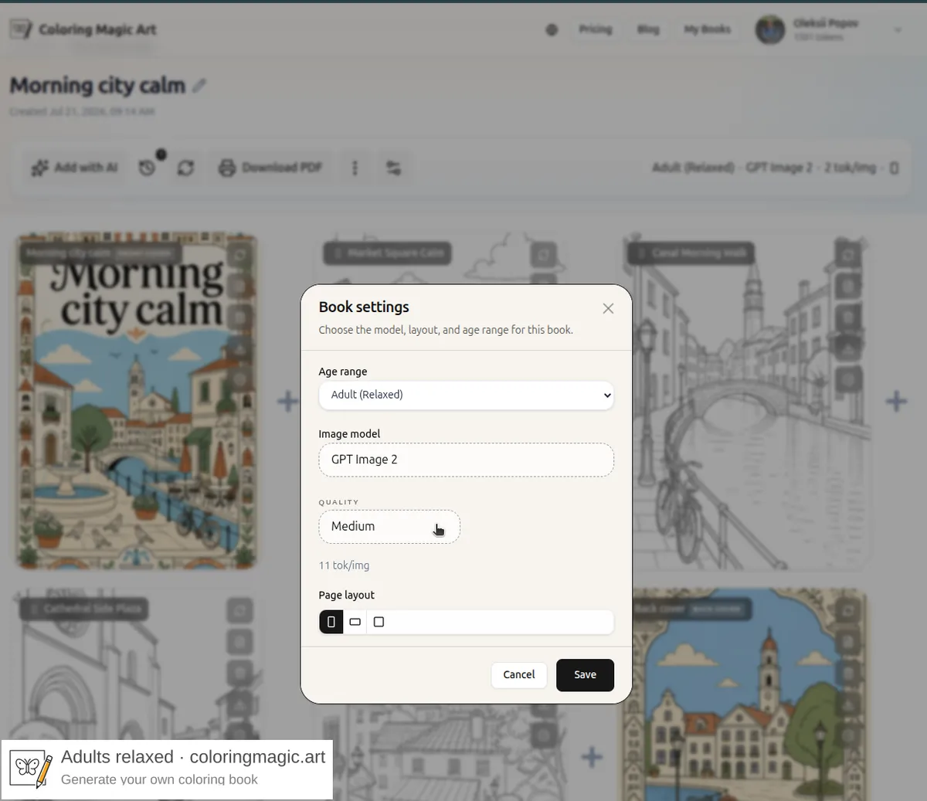Screen dimensions: 927x801
Task: Open the Back cover page thumbnail
Action: 745,695
